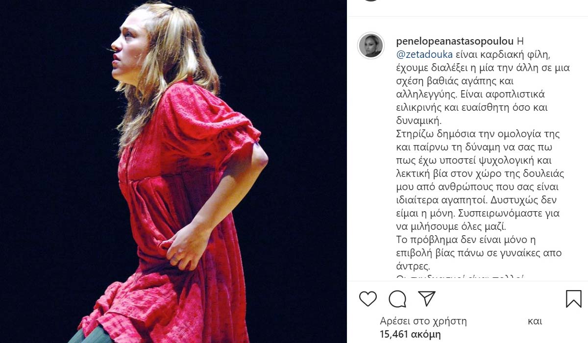Image resolution: width=588 pixels, height=343 pixels.
Task: Open the penelopeanastasopoulou username link
Action: [x=454, y=41]
